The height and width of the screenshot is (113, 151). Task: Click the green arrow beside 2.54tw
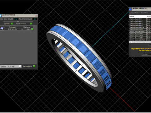click(x=32, y=29)
